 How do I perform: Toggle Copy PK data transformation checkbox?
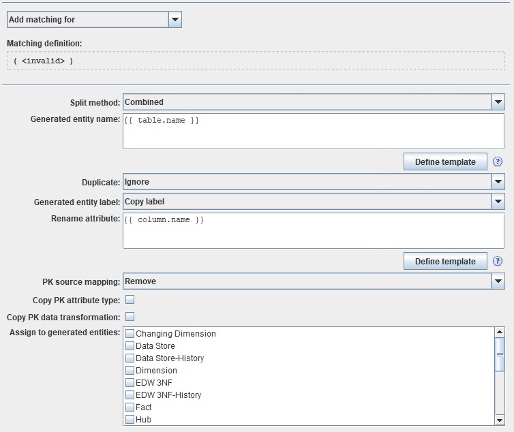click(130, 317)
